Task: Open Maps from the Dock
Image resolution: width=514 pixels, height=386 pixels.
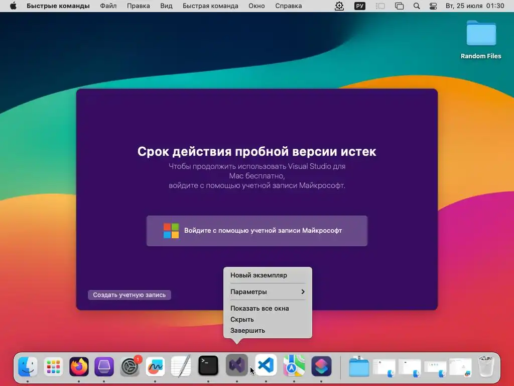Action: point(294,365)
